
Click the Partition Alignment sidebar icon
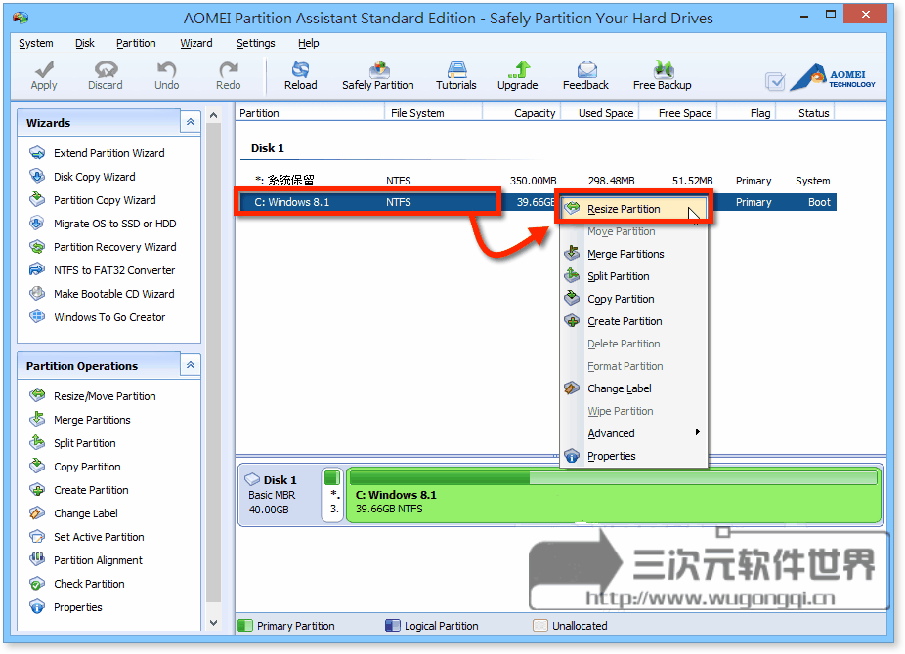(x=37, y=560)
